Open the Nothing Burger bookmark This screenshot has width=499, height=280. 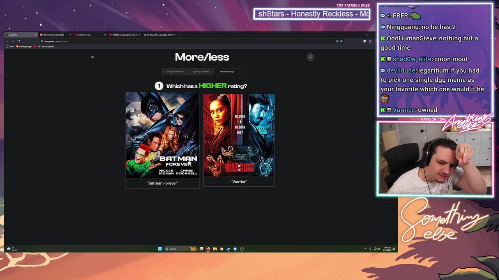coord(24,47)
